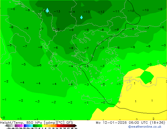Choose the bright red legend swatch above 24
Image resolution: width=167 pixels, height=129 pixels.
57,126
